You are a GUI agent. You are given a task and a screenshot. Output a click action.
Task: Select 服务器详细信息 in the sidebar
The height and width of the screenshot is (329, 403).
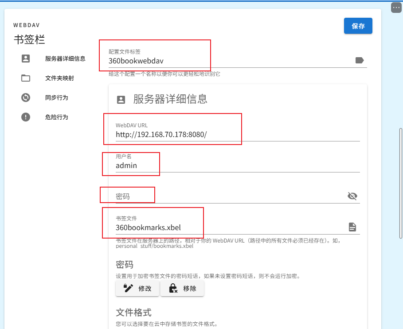(65, 59)
